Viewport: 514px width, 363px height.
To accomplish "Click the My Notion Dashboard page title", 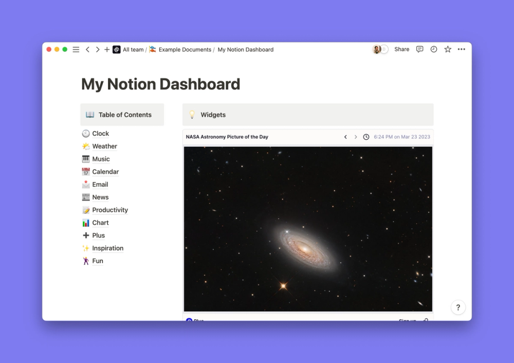I will (160, 84).
